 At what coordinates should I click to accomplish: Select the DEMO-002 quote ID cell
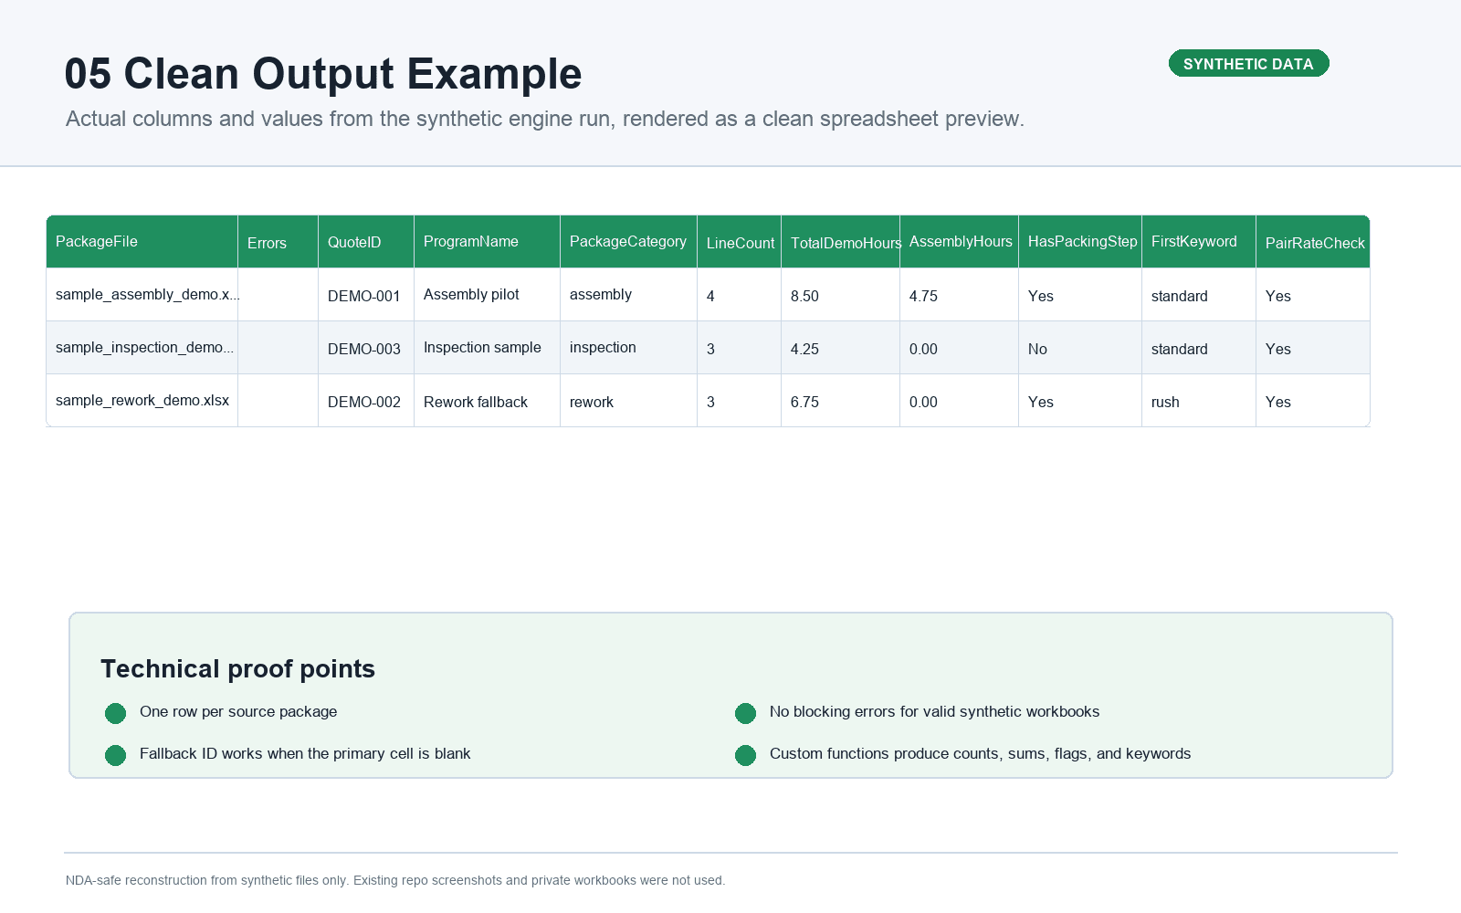[x=366, y=401]
